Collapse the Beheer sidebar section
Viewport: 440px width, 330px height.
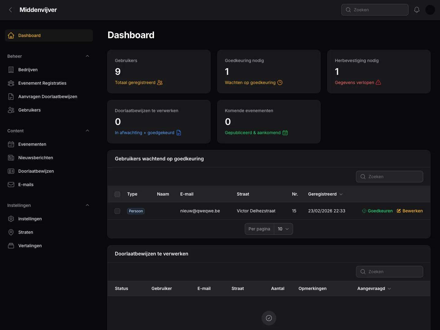coord(87,56)
